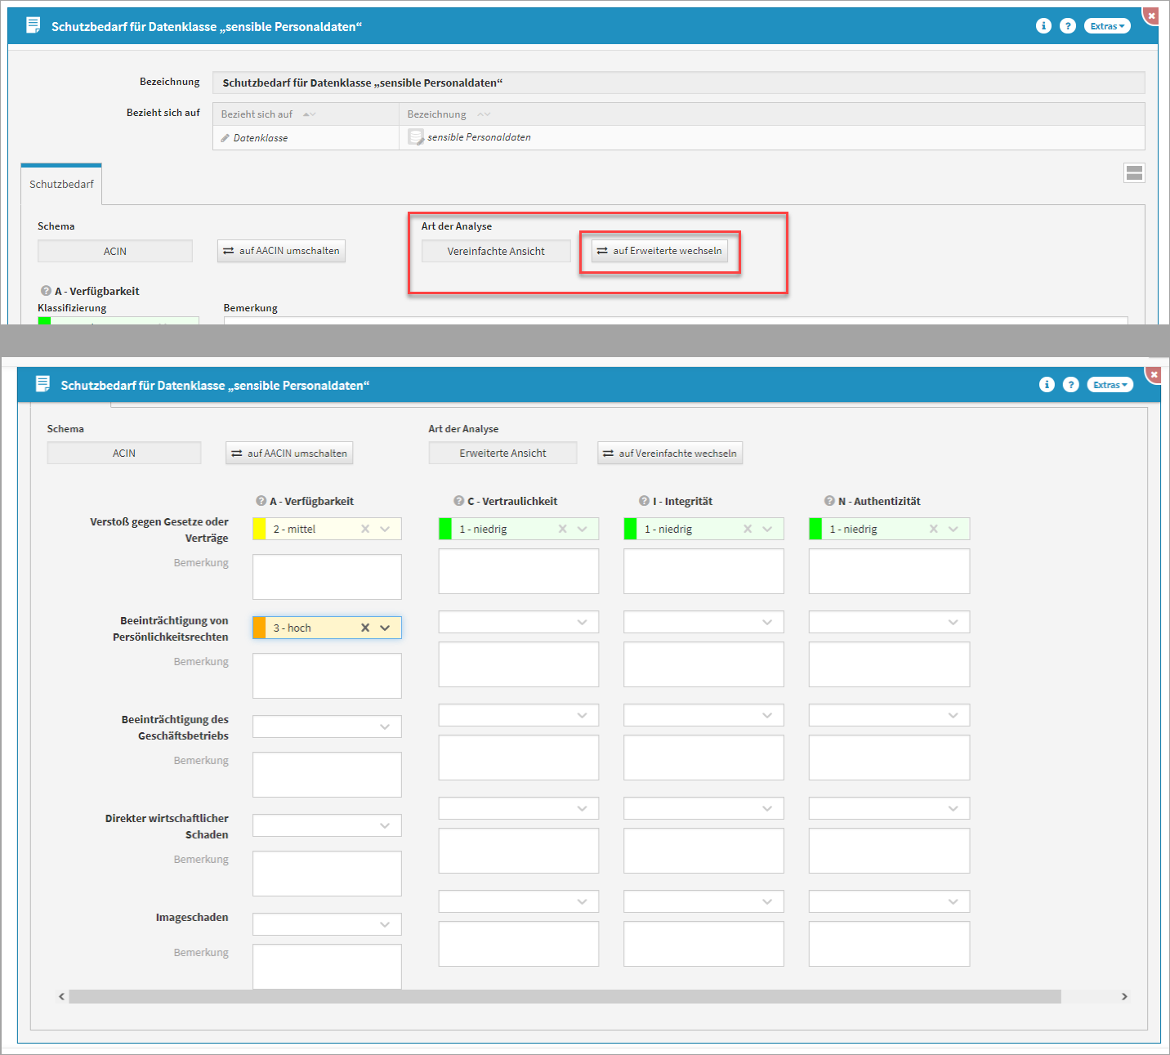This screenshot has width=1170, height=1055.
Task: Click help icon next to N - Authentizität
Action: (x=829, y=501)
